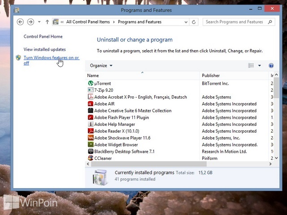287x215 pixels.
Task: Select the µTorrent icon in list
Action: [91, 83]
